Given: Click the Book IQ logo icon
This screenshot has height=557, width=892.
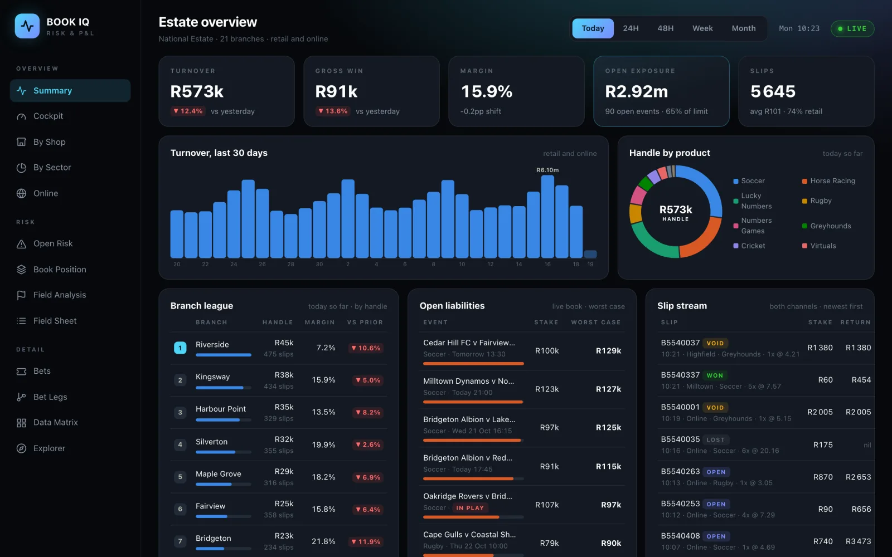Looking at the screenshot, I should pos(27,26).
